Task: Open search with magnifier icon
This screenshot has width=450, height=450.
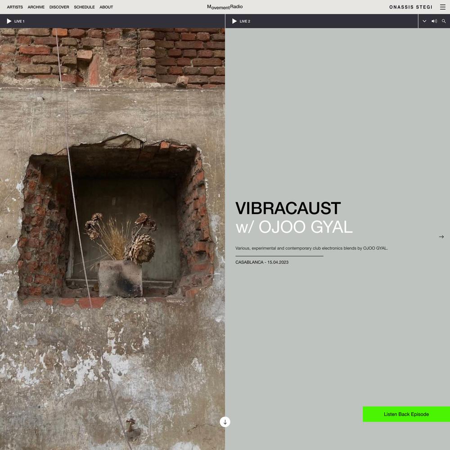Action: 444,21
